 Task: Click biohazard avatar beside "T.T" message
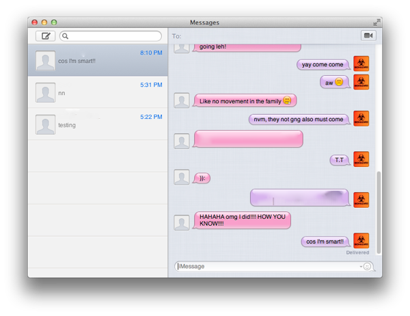pyautogui.click(x=361, y=159)
